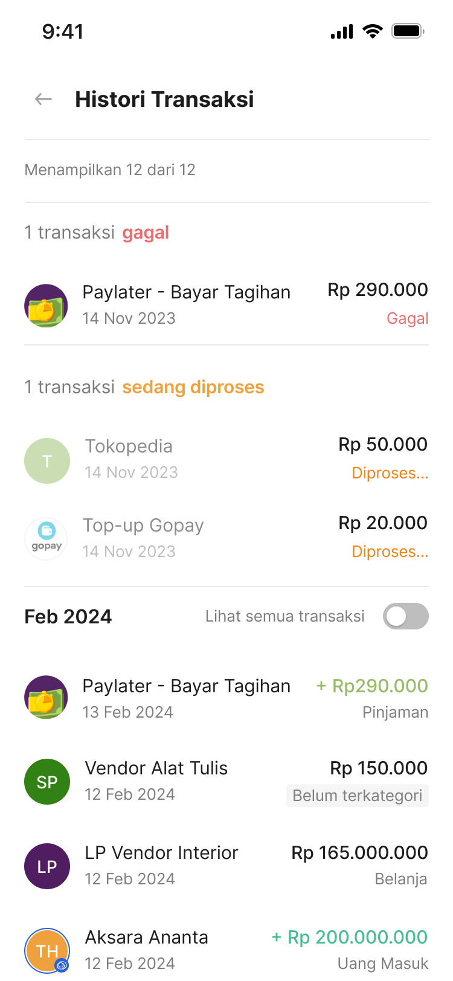Tap the failed Paylater money icon
The height and width of the screenshot is (981, 453).
point(46,306)
